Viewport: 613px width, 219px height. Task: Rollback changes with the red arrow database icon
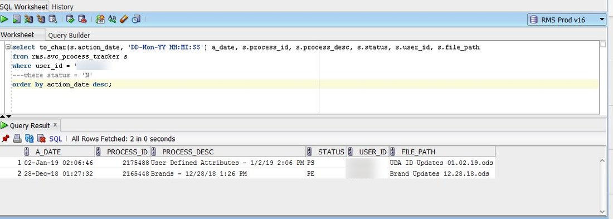pos(82,19)
